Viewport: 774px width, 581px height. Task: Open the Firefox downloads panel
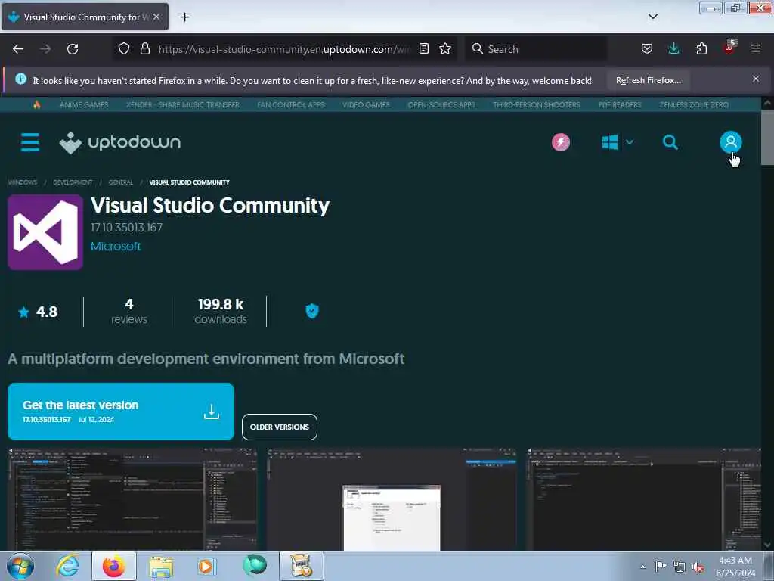point(673,49)
